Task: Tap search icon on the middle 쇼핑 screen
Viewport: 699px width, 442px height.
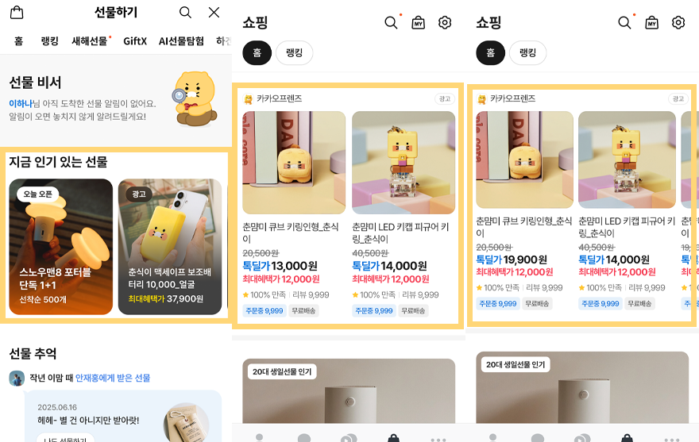Action: [391, 22]
